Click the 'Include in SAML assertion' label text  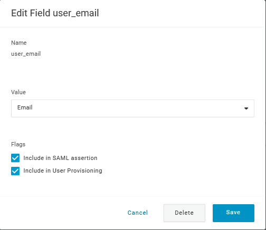(60, 158)
